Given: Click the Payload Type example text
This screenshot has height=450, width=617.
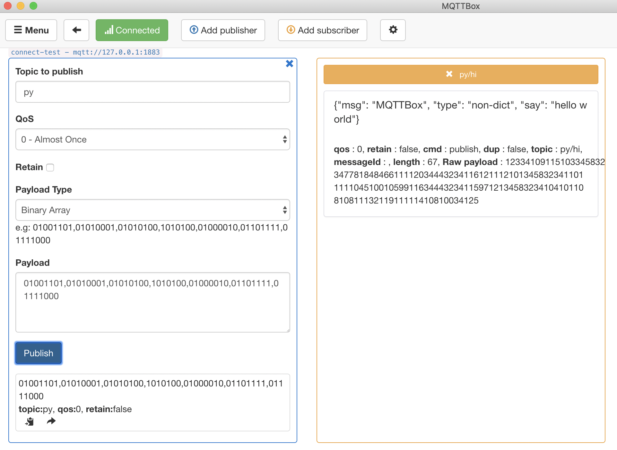Looking at the screenshot, I should [152, 234].
